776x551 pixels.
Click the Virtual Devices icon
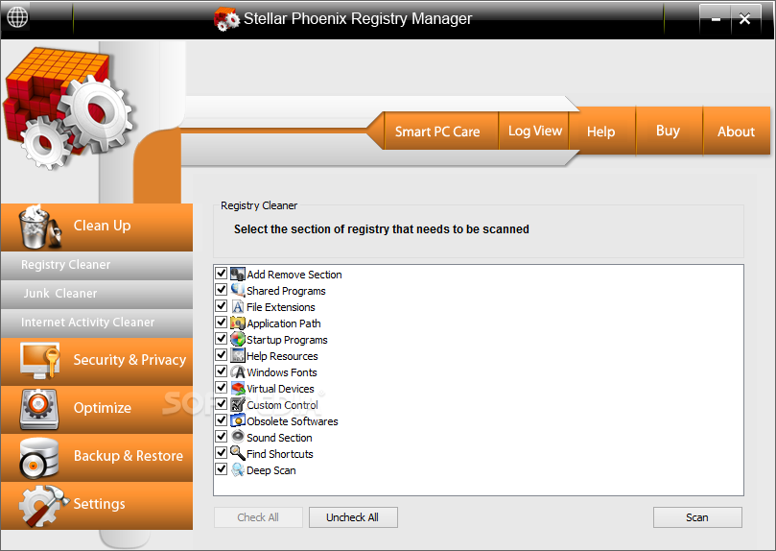point(238,388)
